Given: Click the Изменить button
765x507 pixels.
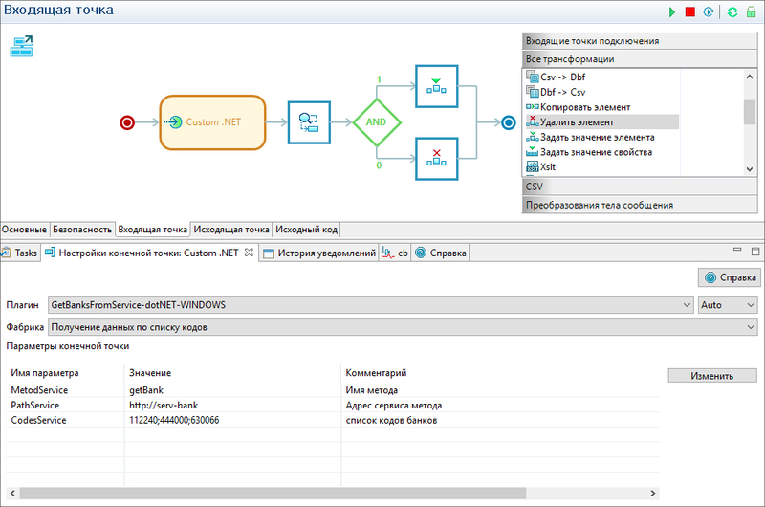Looking at the screenshot, I should pyautogui.click(x=712, y=375).
